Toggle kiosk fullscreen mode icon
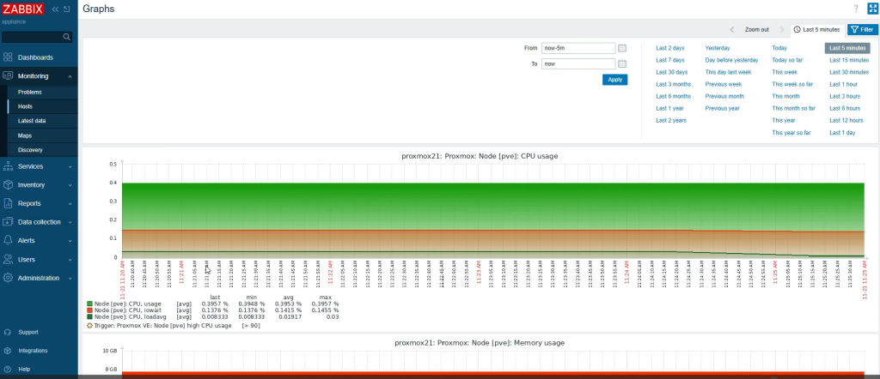Screen dimensions: 880x379 [871, 9]
